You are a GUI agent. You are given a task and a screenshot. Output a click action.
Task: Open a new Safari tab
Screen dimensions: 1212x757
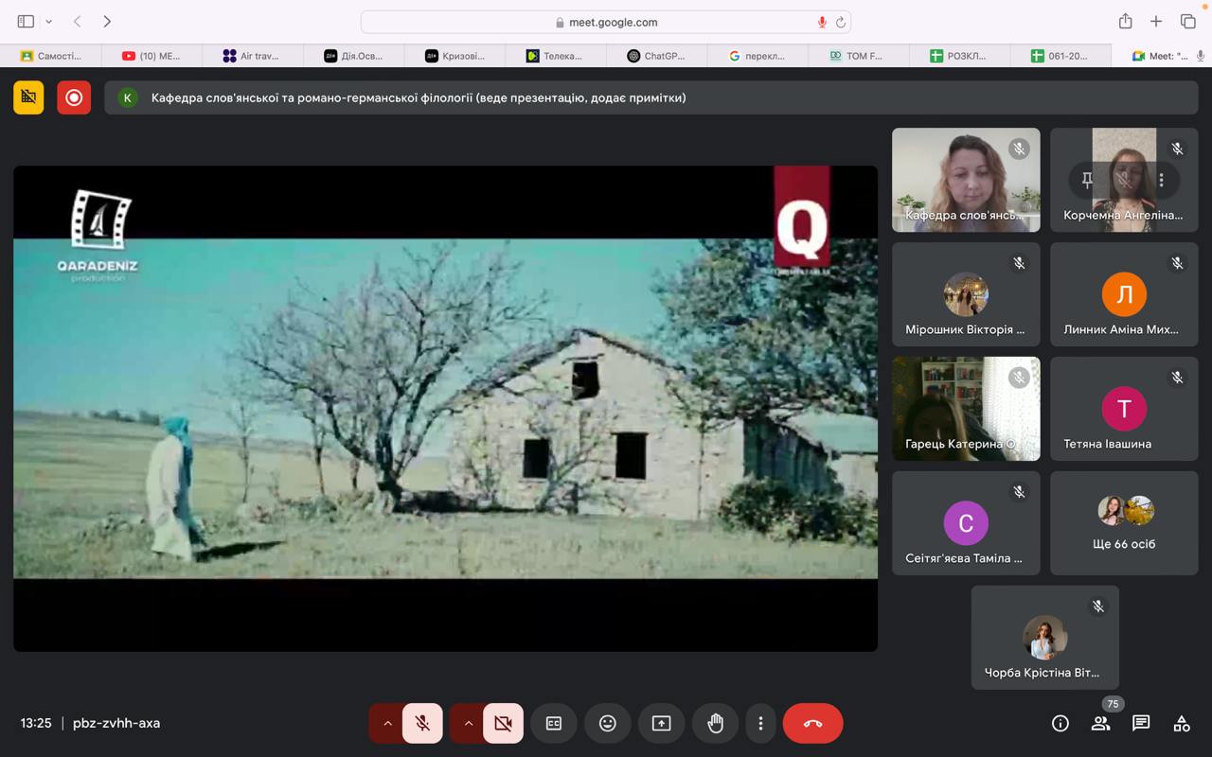point(1156,21)
